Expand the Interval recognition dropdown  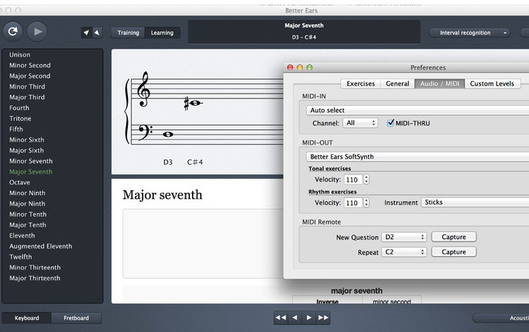point(470,33)
